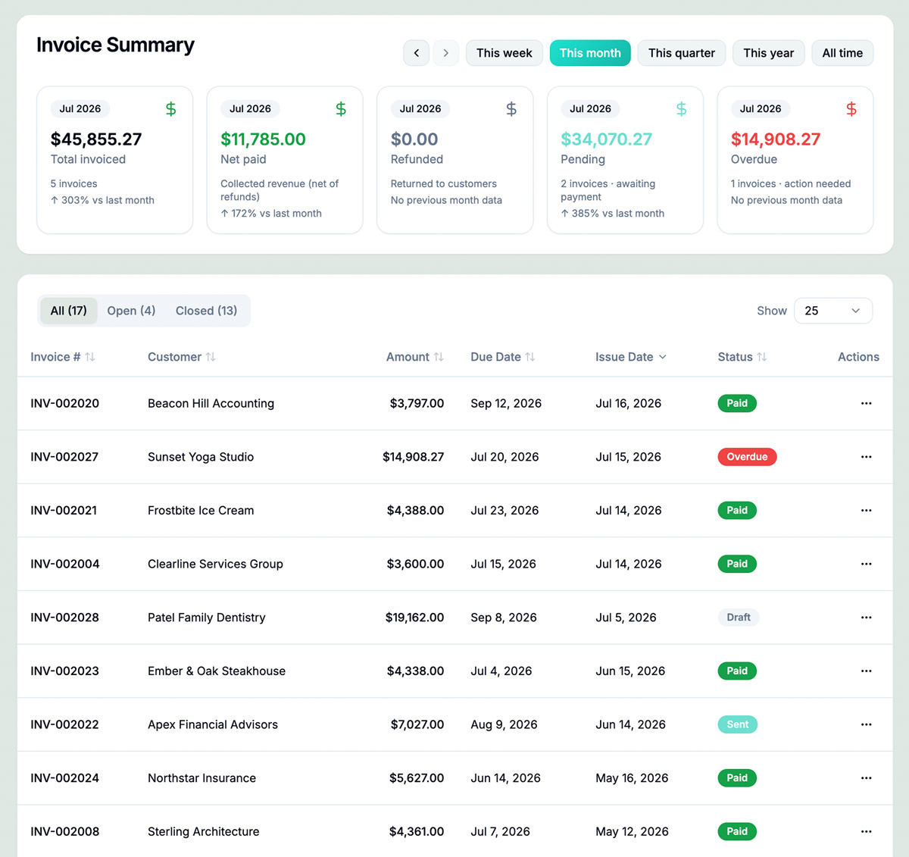The width and height of the screenshot is (909, 857).
Task: Open the actions menu for INV-002020
Action: point(866,403)
